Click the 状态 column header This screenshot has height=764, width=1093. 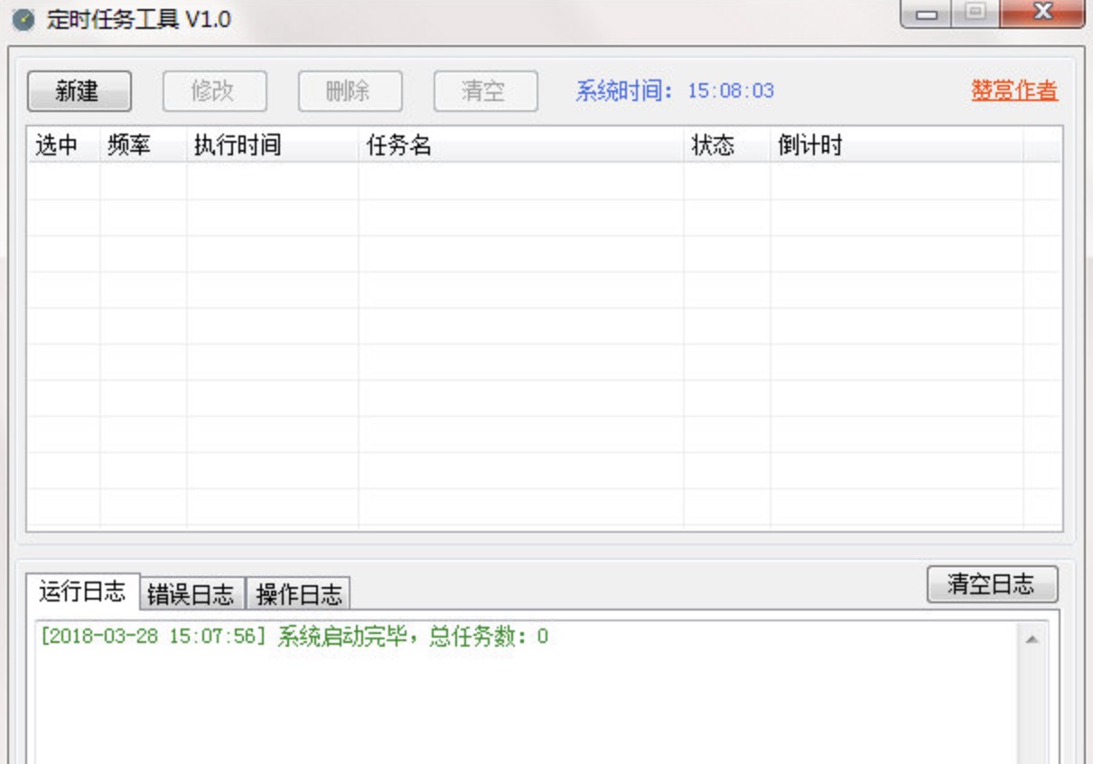click(x=726, y=145)
